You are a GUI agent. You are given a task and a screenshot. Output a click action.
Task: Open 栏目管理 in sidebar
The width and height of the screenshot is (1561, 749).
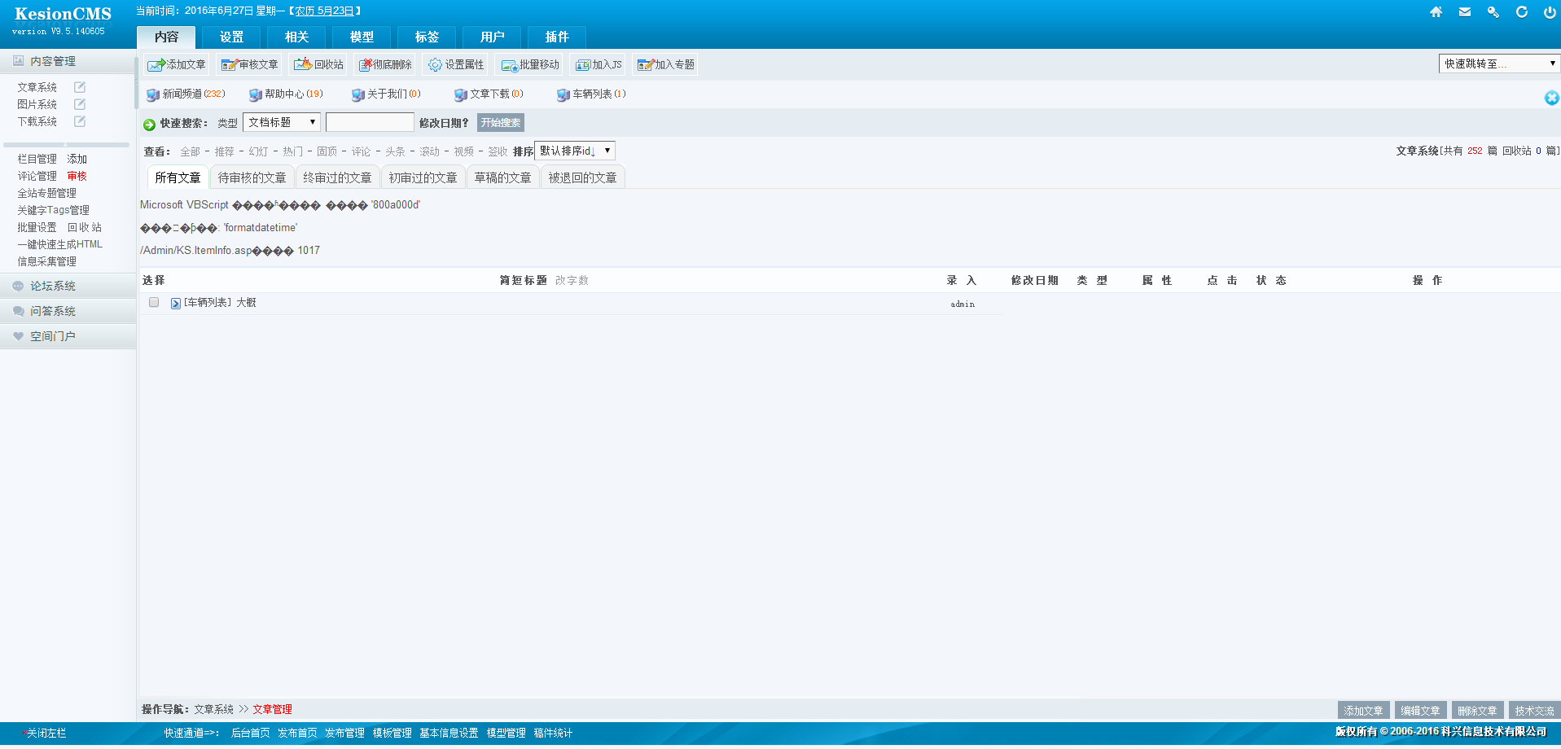[x=37, y=159]
